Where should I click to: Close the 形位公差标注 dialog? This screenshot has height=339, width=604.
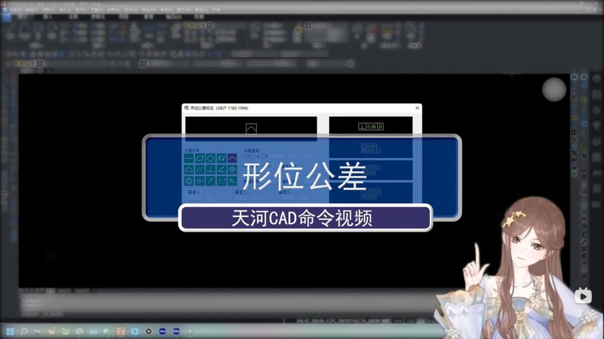tap(417, 108)
